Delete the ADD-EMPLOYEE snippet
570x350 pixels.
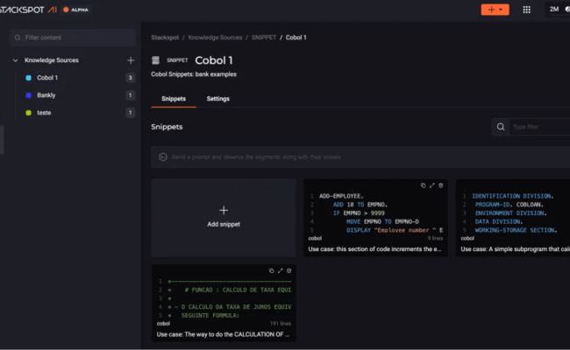click(x=440, y=185)
